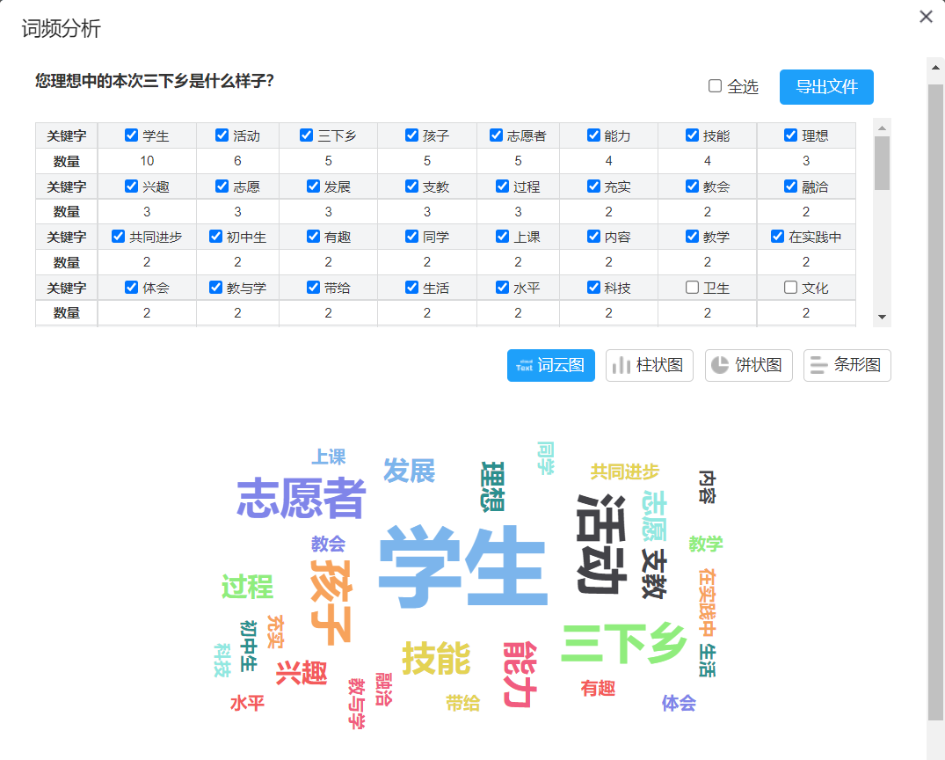Click the 导出文件 export button
945x760 pixels.
(x=825, y=87)
